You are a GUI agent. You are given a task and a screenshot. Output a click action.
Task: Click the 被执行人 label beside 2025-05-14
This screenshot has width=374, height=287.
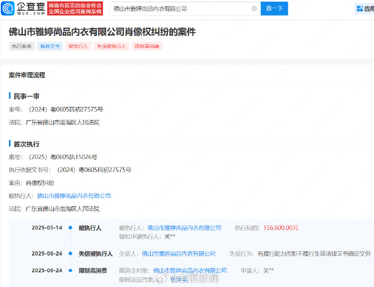click(90, 228)
